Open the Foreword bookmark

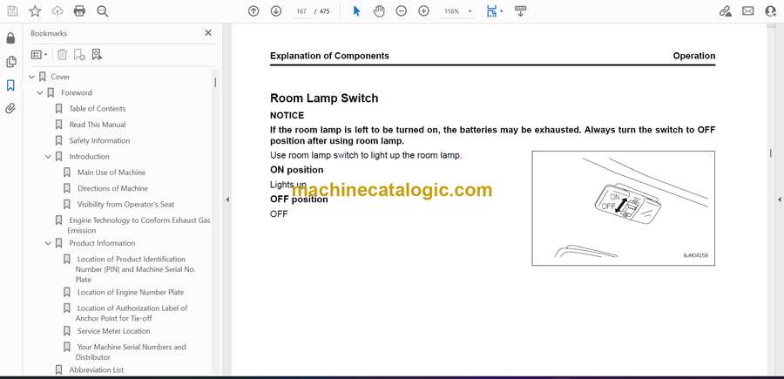[77, 92]
